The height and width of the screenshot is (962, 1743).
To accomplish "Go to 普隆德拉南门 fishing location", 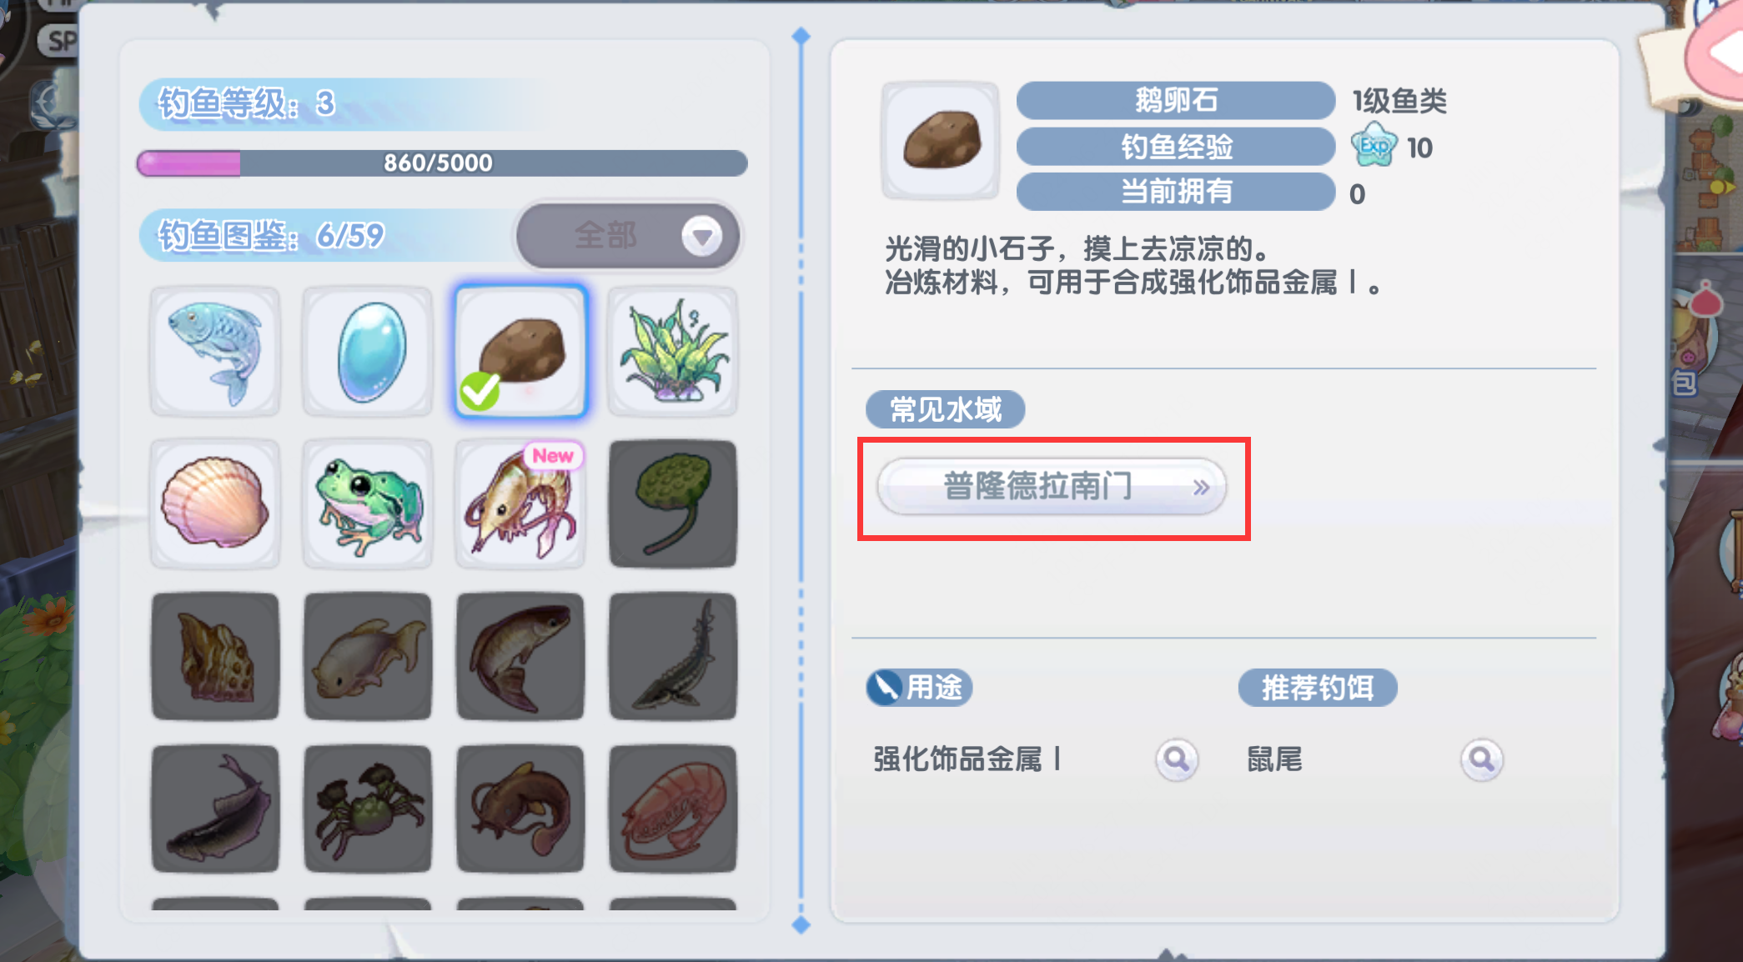I will [1052, 486].
